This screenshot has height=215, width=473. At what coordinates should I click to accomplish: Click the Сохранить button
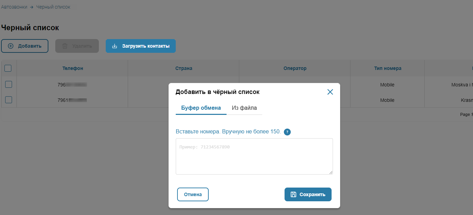pos(308,194)
